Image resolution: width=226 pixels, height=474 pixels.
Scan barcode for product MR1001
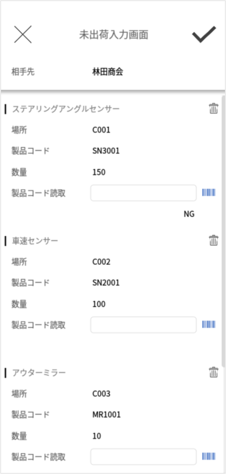tap(209, 456)
